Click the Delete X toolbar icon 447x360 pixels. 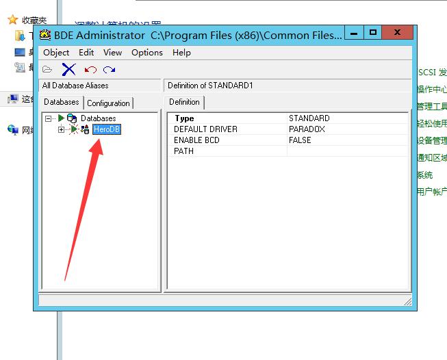68,69
